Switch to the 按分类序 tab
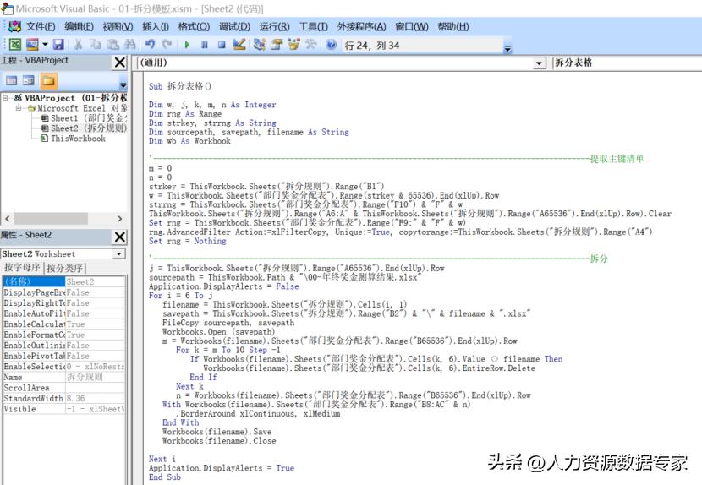This screenshot has height=485, width=702. tap(64, 268)
